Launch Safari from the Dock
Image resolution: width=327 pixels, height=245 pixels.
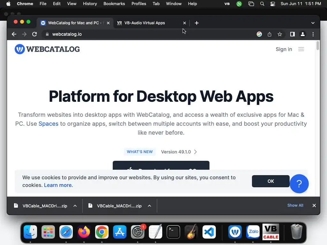coord(66,232)
